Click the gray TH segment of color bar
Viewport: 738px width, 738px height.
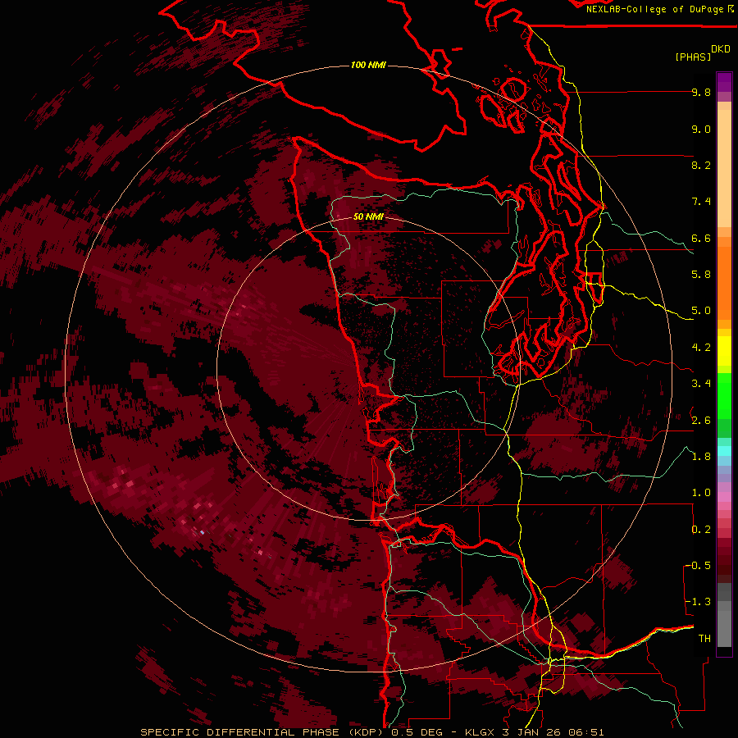tap(724, 631)
